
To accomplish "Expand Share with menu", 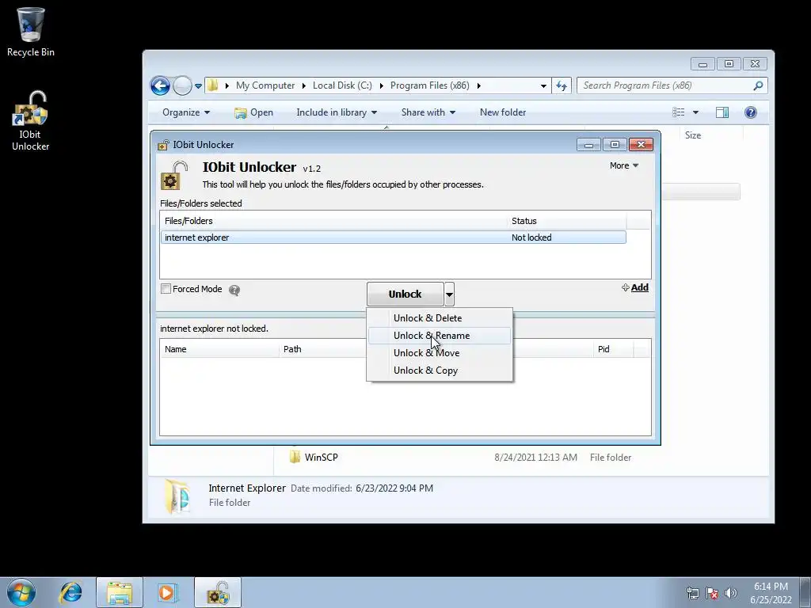I will click(428, 112).
